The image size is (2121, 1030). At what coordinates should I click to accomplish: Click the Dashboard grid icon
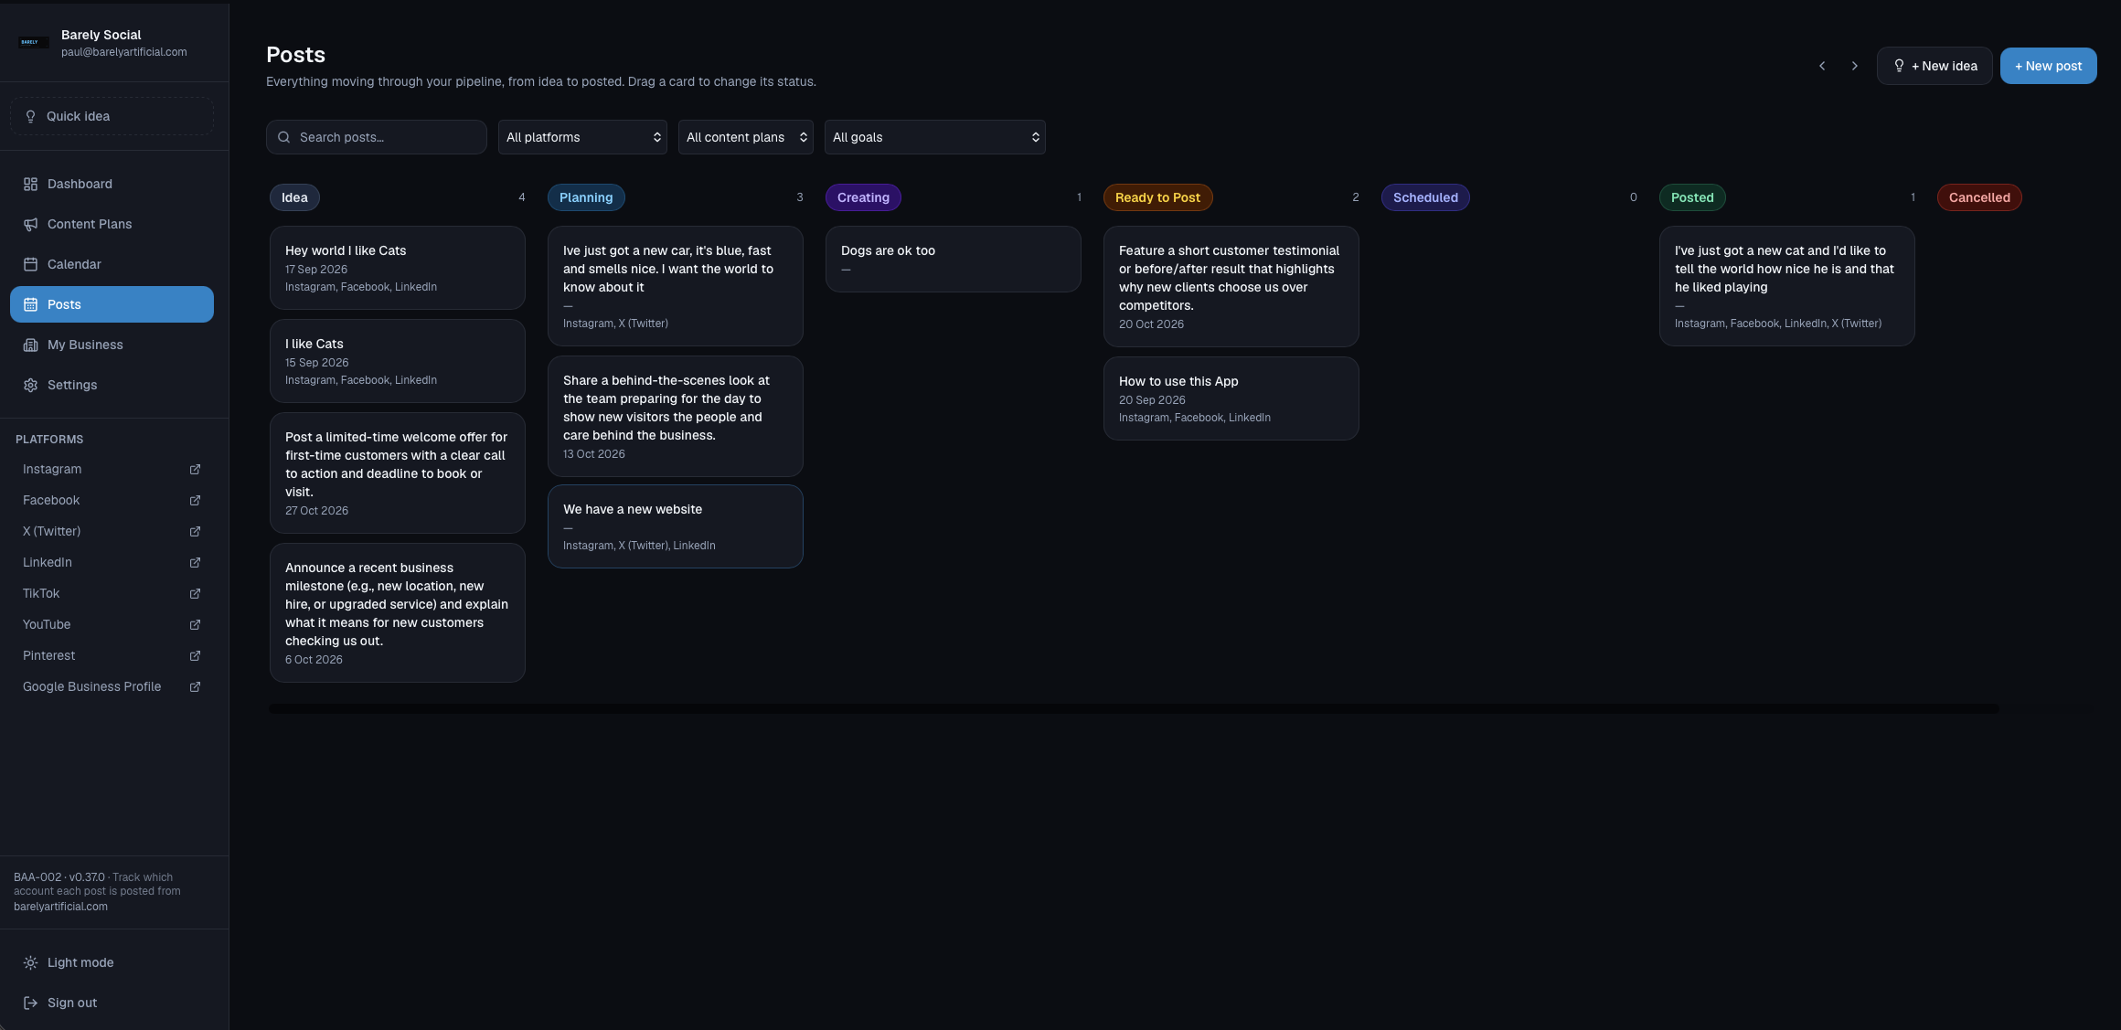point(30,184)
